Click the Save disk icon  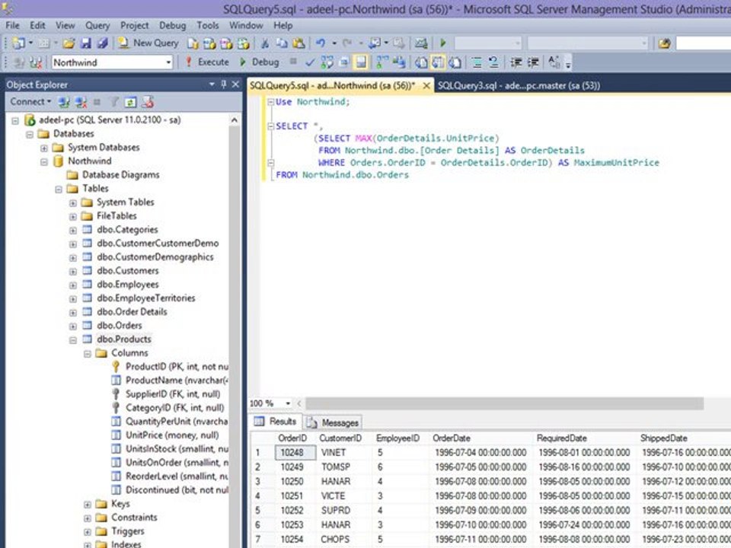point(85,43)
